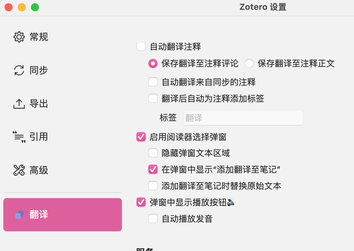The width and height of the screenshot is (354, 251).
Task: Select the Export upload icon
Action: pyautogui.click(x=19, y=104)
